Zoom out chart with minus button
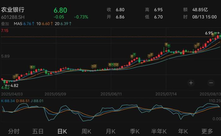 tap(211, 83)
